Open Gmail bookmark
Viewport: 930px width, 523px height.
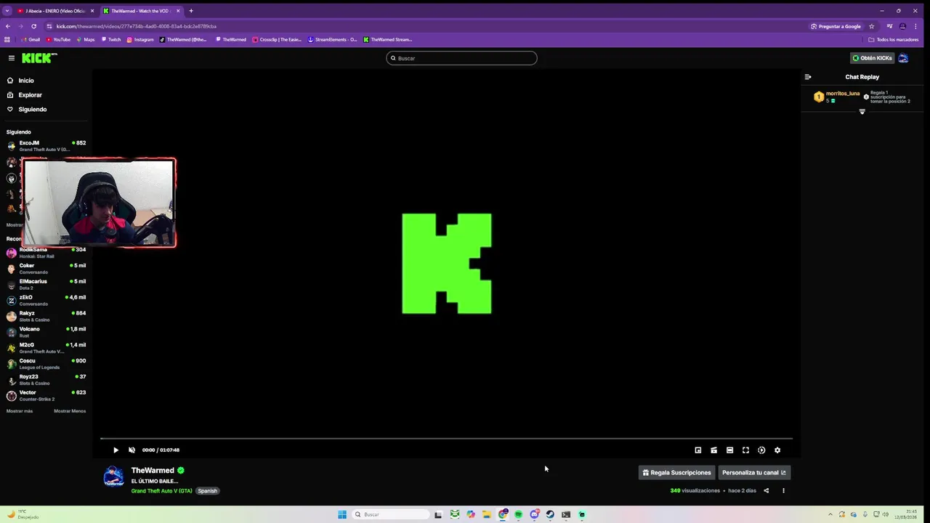(x=30, y=40)
